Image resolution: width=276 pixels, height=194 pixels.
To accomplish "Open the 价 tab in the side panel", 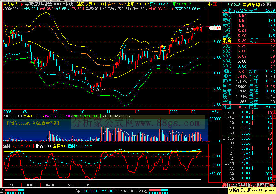I will click(x=229, y=185).
